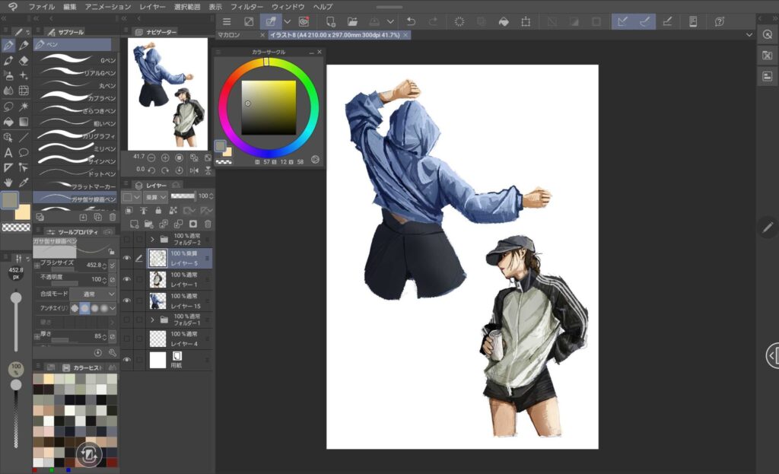This screenshot has height=474, width=779.
Task: Open the アニメーション menu
Action: click(x=107, y=6)
